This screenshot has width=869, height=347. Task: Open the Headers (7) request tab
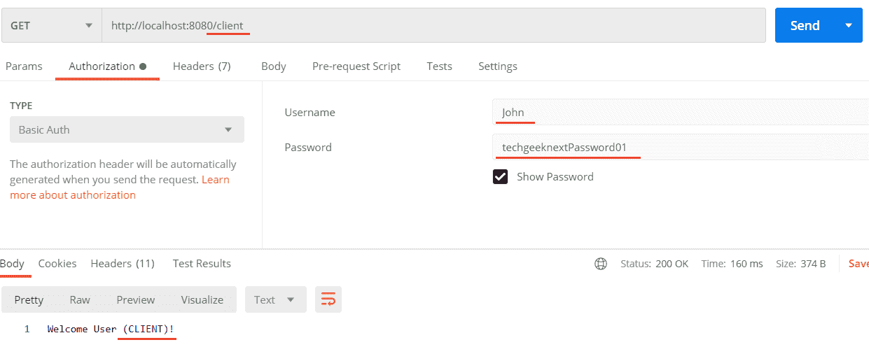click(202, 66)
